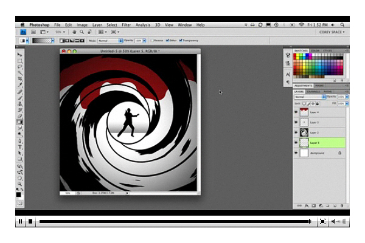Select the Gradient tool in toolbox

[20, 122]
